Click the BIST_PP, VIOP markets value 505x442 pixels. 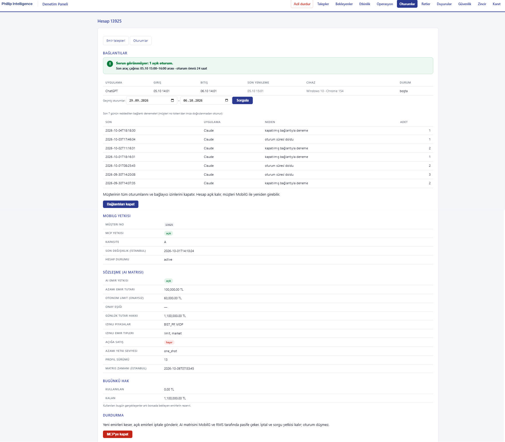point(174,324)
